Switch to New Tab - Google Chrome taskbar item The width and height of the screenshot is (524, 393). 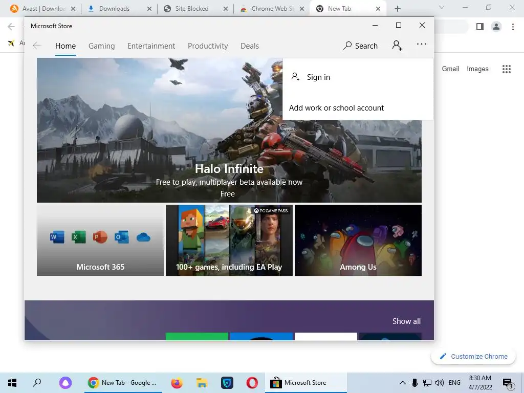(x=123, y=383)
